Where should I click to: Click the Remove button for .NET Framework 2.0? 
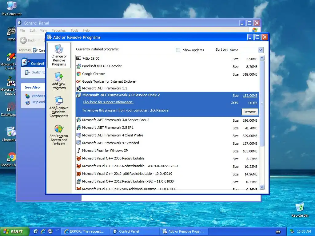250,112
